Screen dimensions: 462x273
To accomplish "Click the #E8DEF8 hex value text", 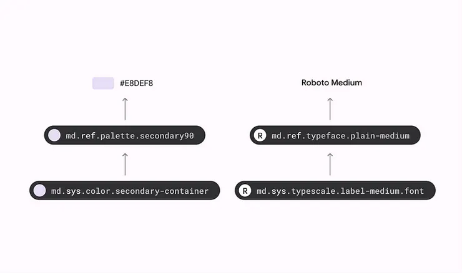I will [135, 83].
